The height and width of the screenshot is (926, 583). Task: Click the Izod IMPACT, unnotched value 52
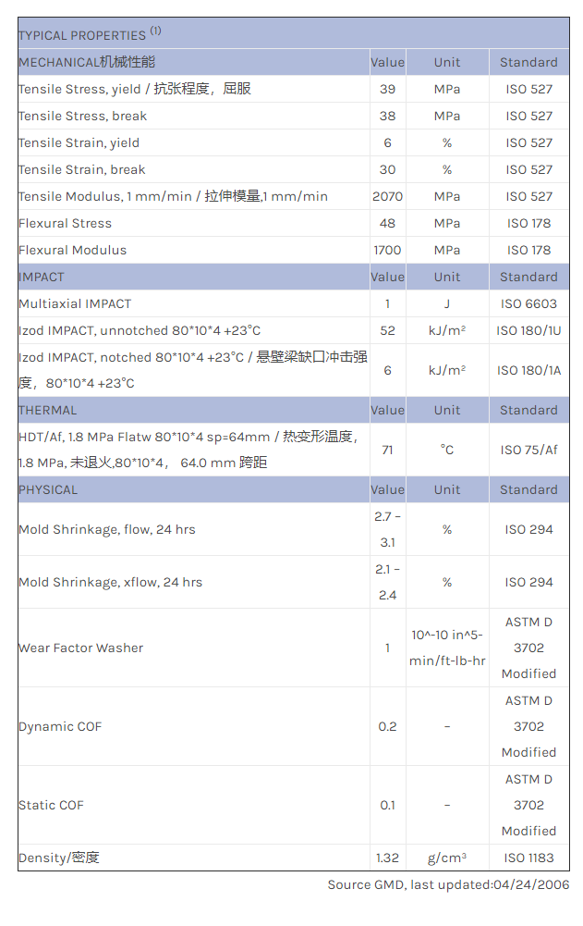point(387,330)
